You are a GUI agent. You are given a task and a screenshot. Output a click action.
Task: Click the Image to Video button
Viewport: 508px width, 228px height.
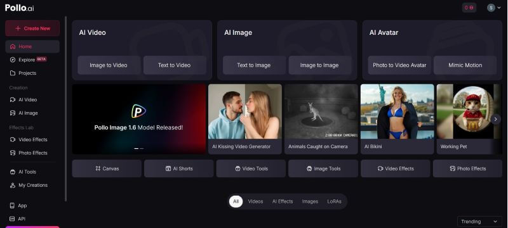click(109, 65)
